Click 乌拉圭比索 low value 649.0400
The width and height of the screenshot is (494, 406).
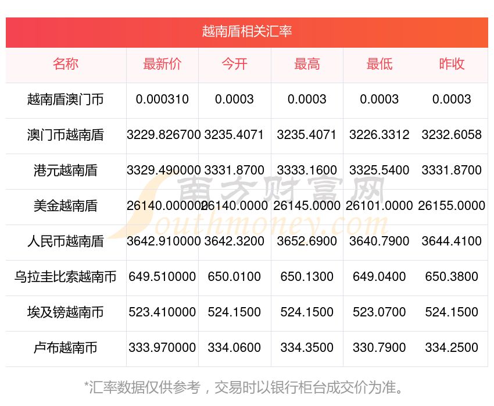[380, 276]
